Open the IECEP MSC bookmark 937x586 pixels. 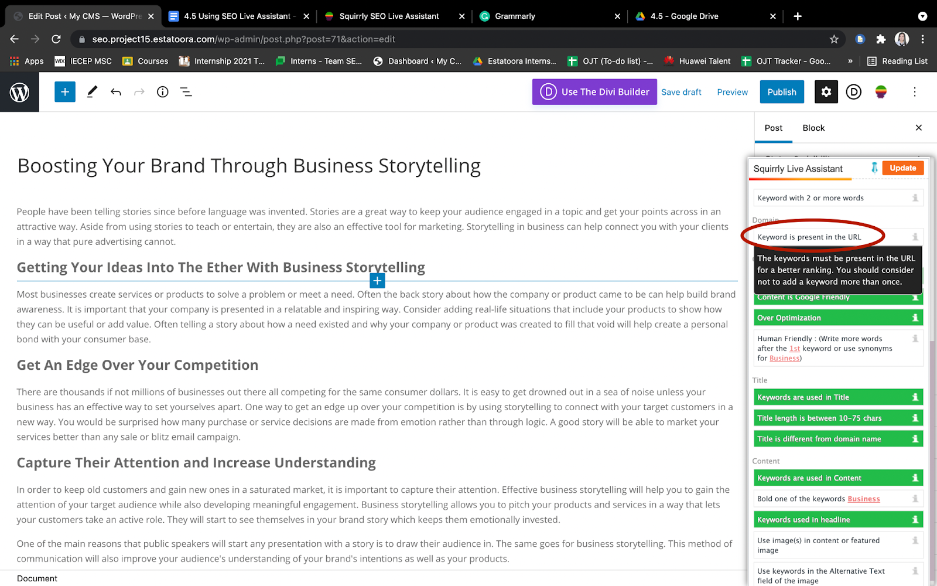(83, 61)
